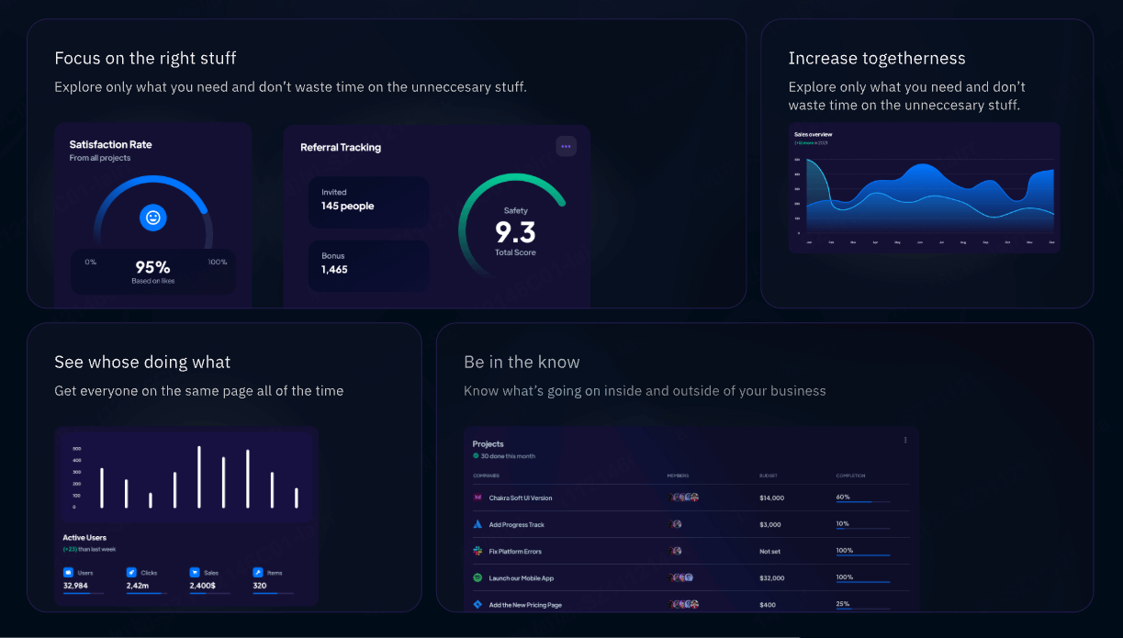Click the Adobe XD project icon
Image resolution: width=1123 pixels, height=638 pixels.
click(477, 498)
